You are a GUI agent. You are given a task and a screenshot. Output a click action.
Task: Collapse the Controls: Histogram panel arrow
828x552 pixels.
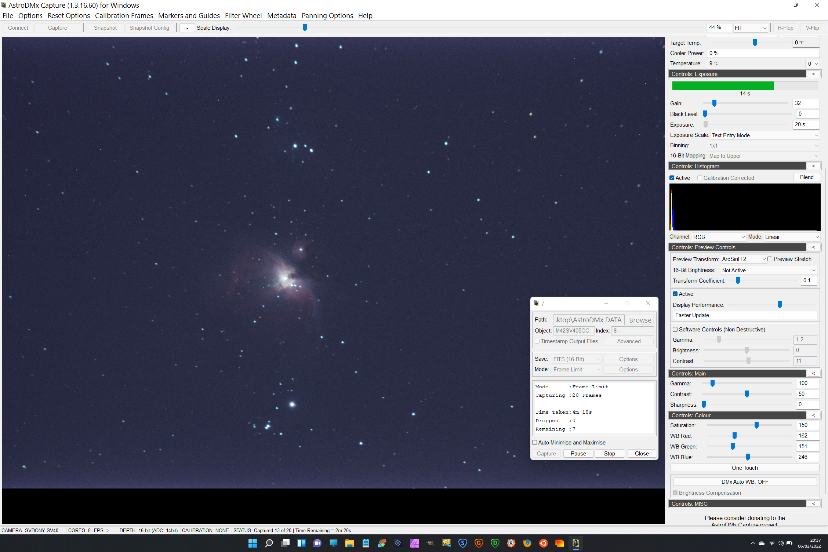click(x=813, y=166)
